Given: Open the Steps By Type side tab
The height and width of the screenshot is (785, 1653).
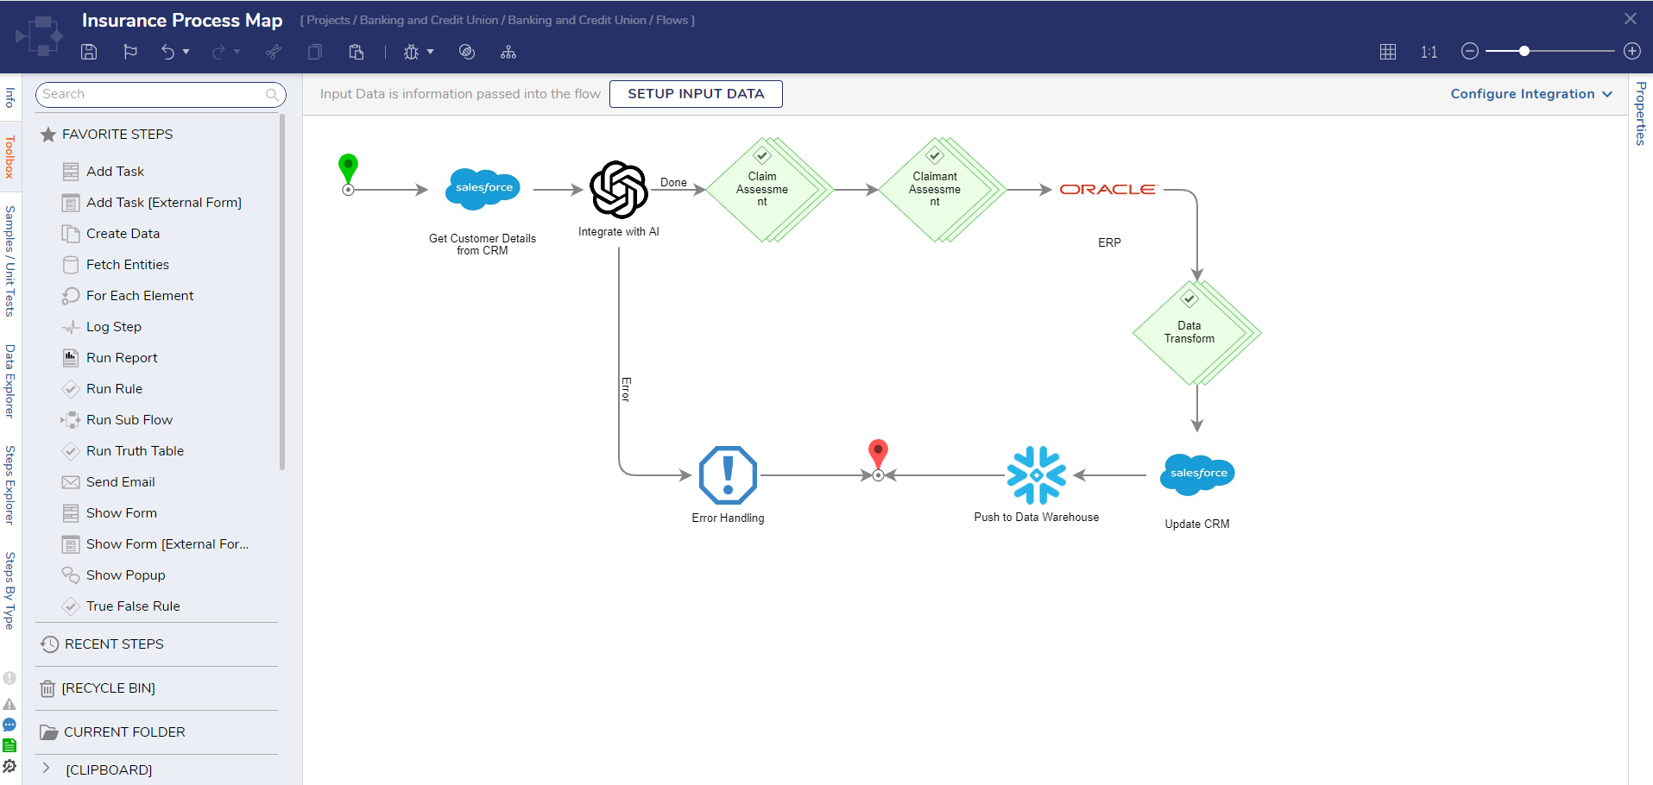Looking at the screenshot, I should (x=9, y=590).
